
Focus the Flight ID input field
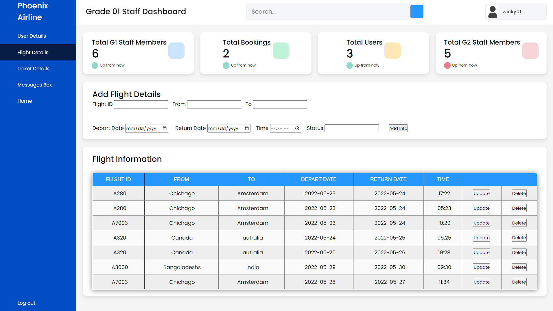pos(141,104)
